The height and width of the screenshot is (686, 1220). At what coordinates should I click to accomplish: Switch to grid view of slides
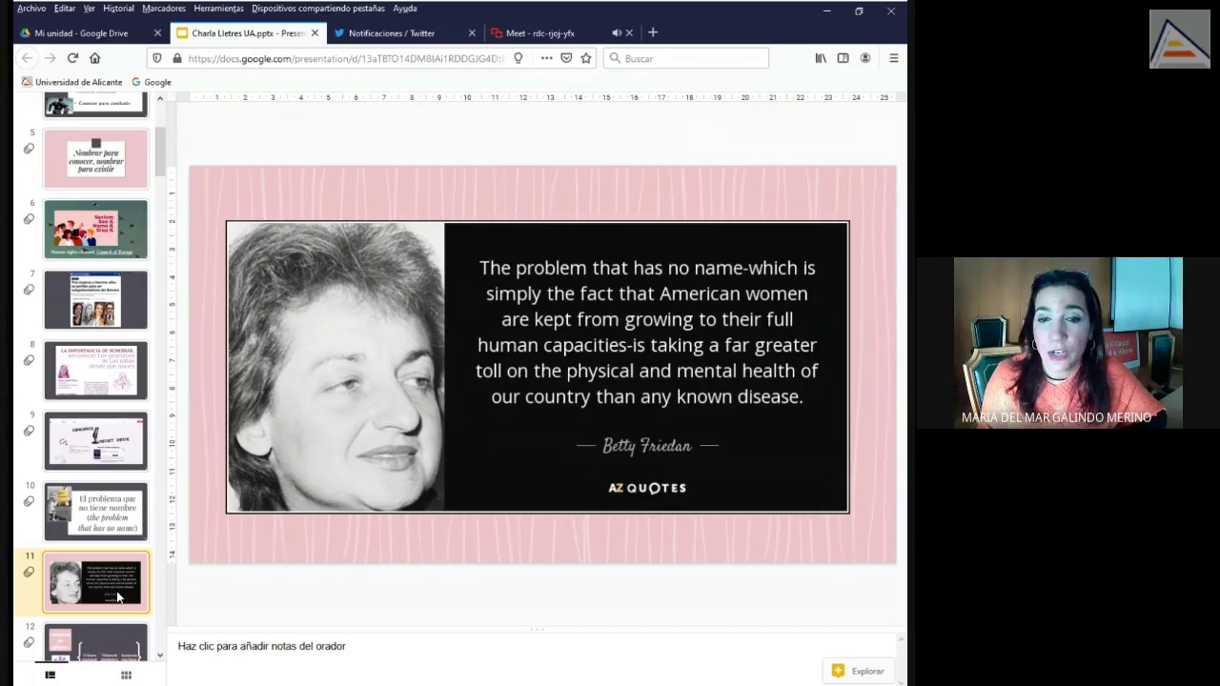[126, 675]
